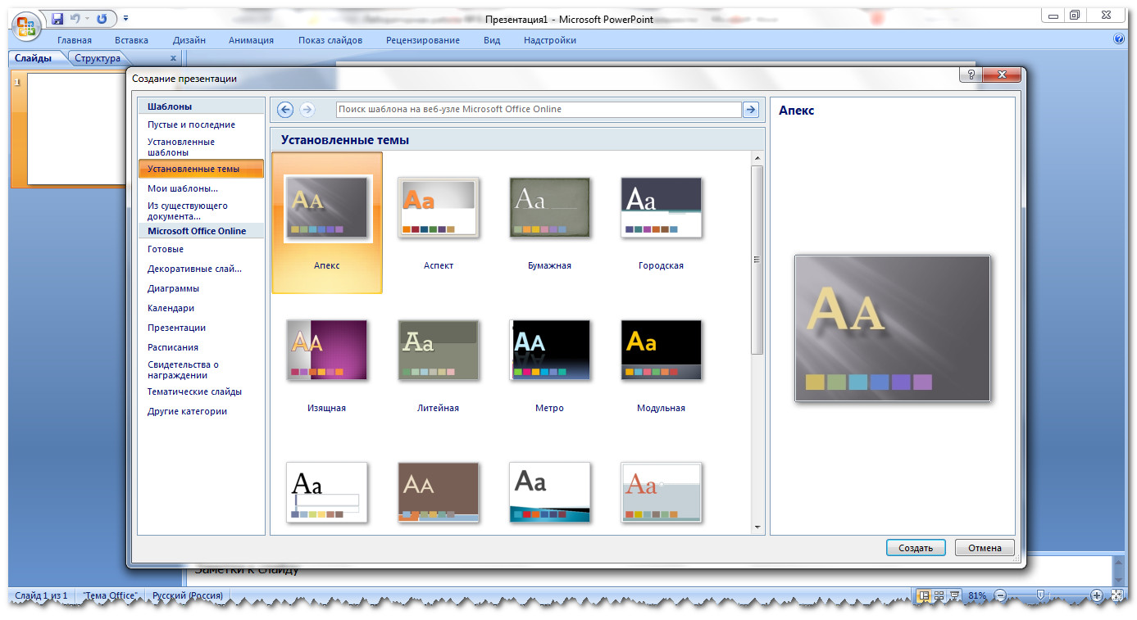
Task: Fit slide to current window
Action: point(1116,595)
